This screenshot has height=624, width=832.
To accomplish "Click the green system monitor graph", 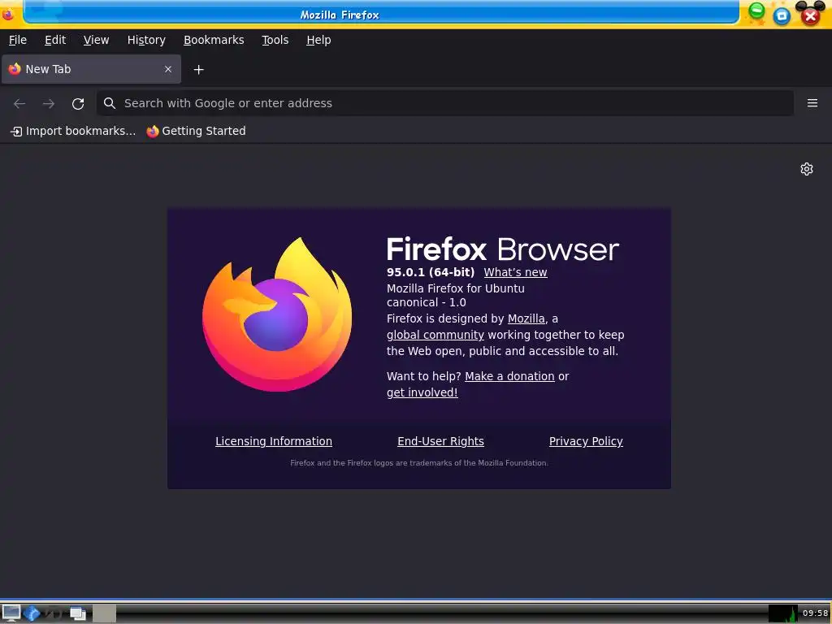I will tap(782, 613).
